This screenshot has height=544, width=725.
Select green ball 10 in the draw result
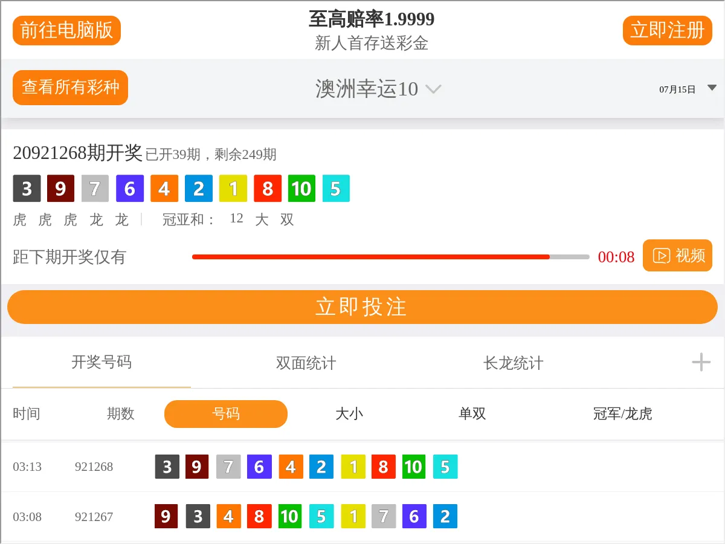click(x=301, y=189)
